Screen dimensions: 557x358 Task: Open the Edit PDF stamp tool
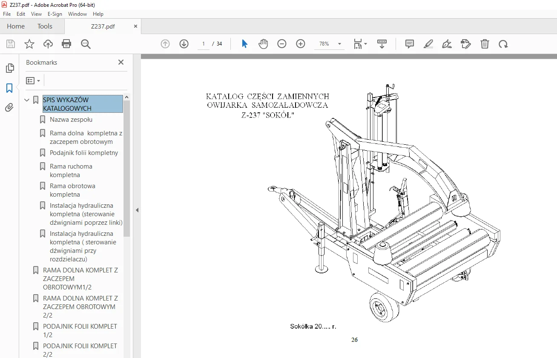coord(466,44)
